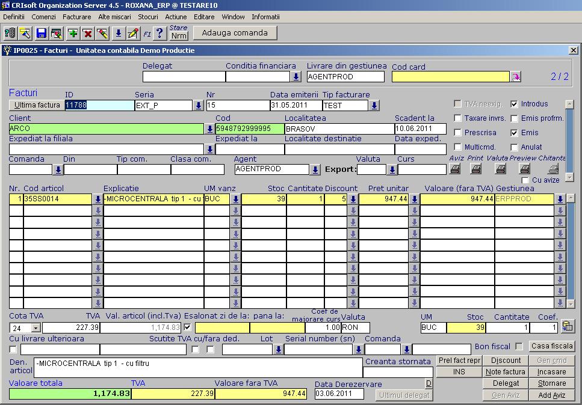Delete record with the red X icon

[88, 33]
